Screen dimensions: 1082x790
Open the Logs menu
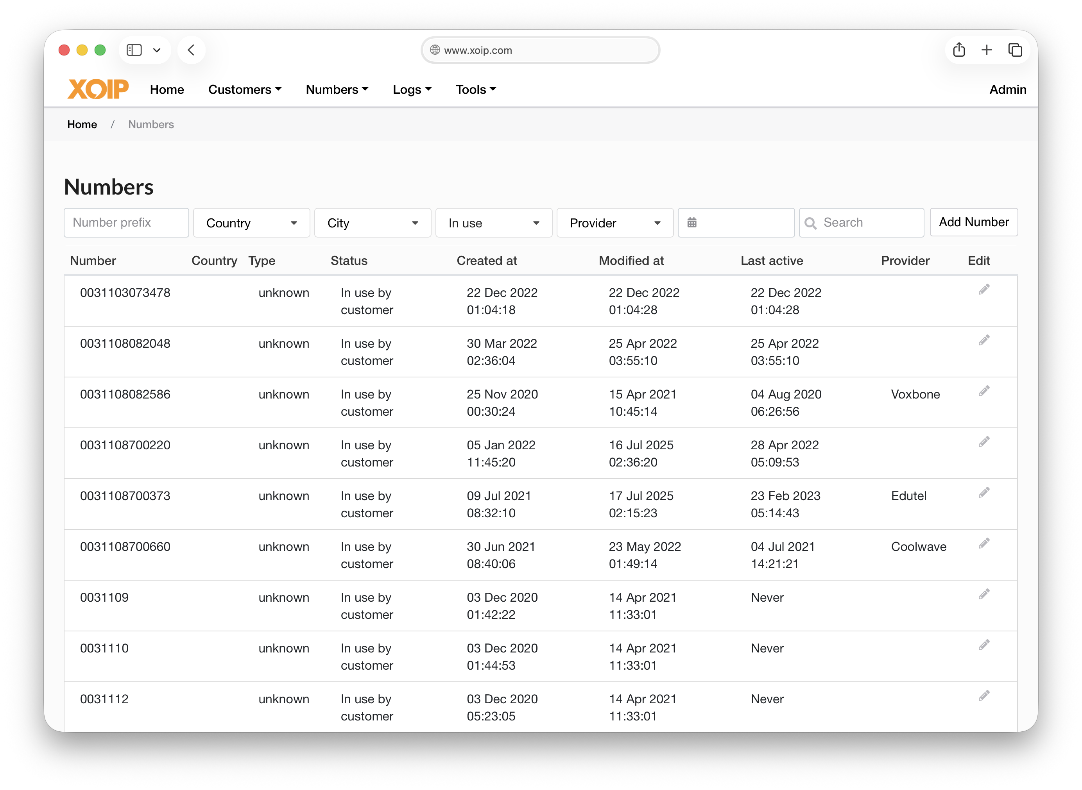(412, 89)
